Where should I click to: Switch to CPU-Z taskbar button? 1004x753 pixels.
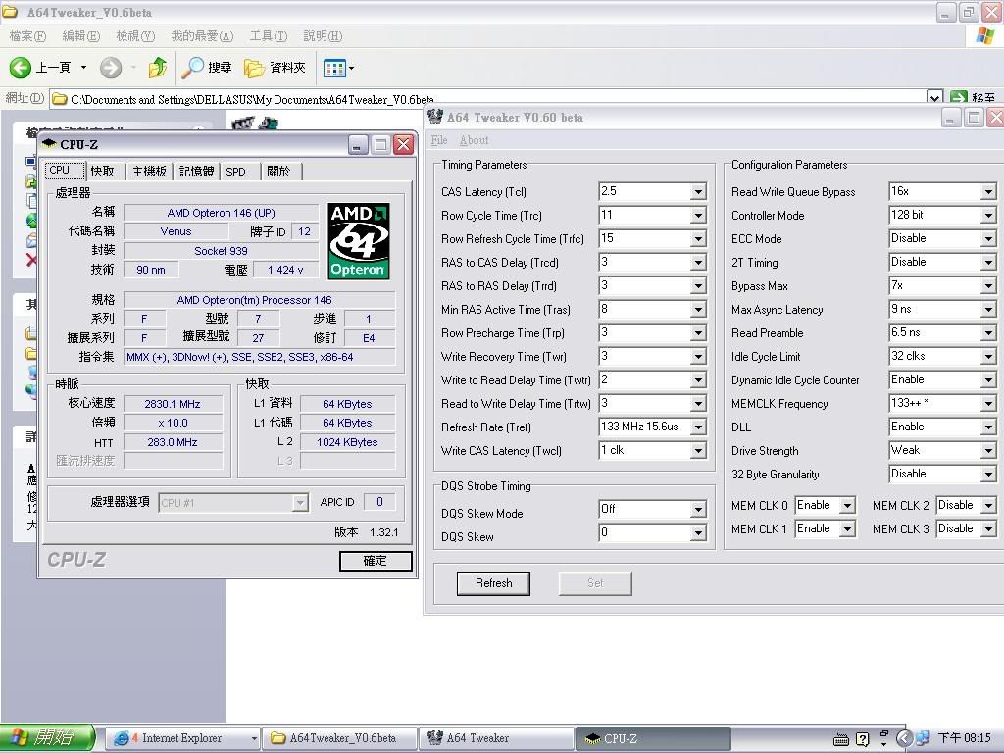pos(652,738)
